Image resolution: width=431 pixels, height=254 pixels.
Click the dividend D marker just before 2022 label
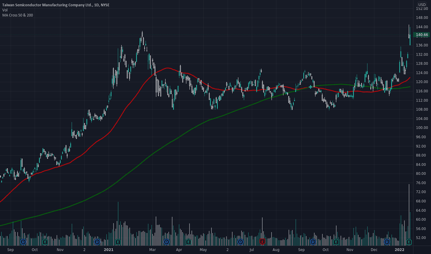(387, 242)
